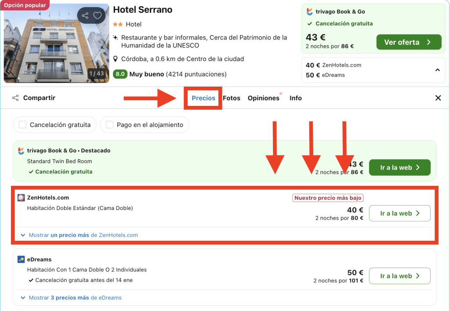Viewport: 450px width, 311px height.
Task: Click trivago Book & Go logo in top offer
Action: (x=310, y=12)
